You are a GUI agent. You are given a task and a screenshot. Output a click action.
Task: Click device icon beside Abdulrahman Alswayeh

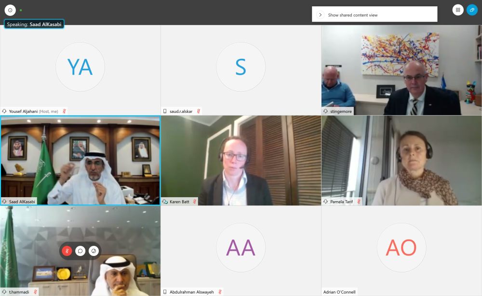[x=165, y=292]
